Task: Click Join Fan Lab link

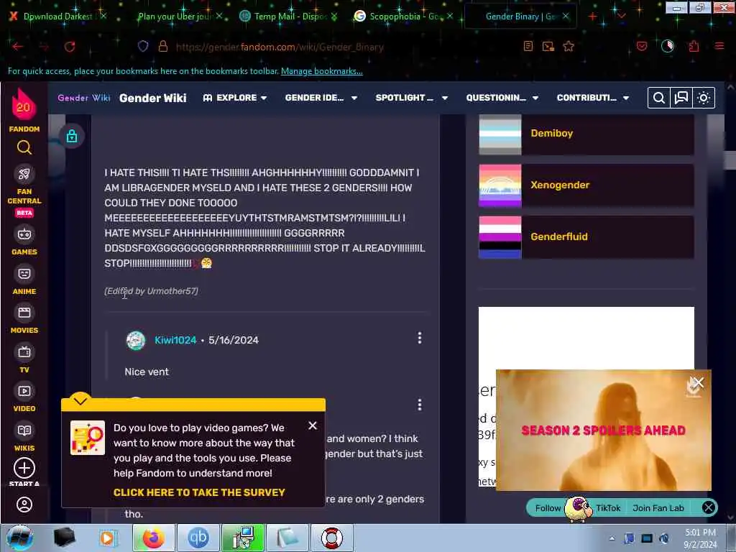Action: pos(658,508)
